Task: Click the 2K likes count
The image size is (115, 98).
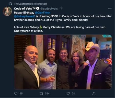Action: coord(73,93)
